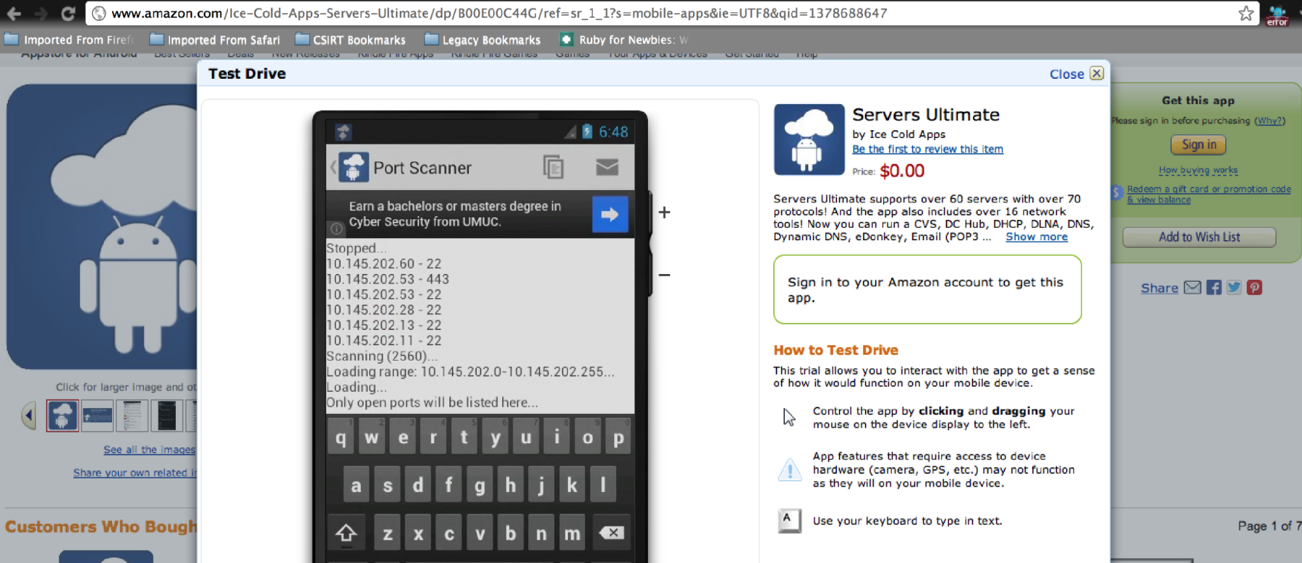Click scan result '10.145.202.11 - 22'
This screenshot has height=563, width=1302.
(x=384, y=341)
